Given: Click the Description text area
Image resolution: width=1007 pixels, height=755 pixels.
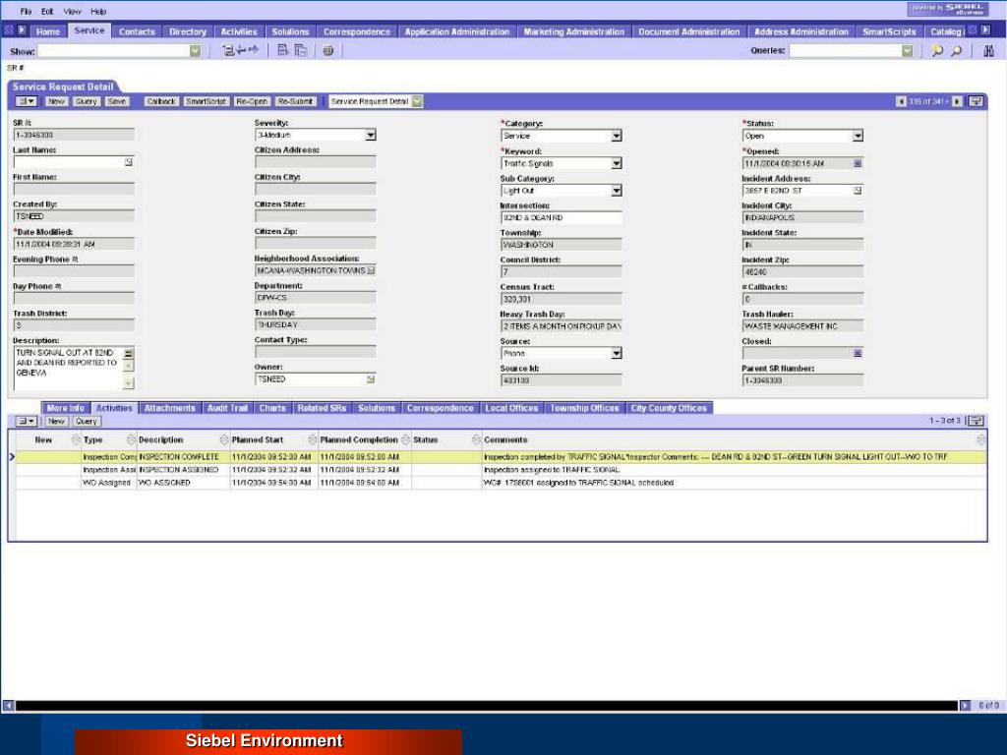Looking at the screenshot, I should [68, 368].
